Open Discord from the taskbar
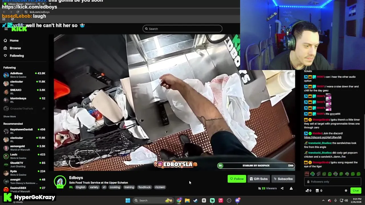 pos(238,200)
